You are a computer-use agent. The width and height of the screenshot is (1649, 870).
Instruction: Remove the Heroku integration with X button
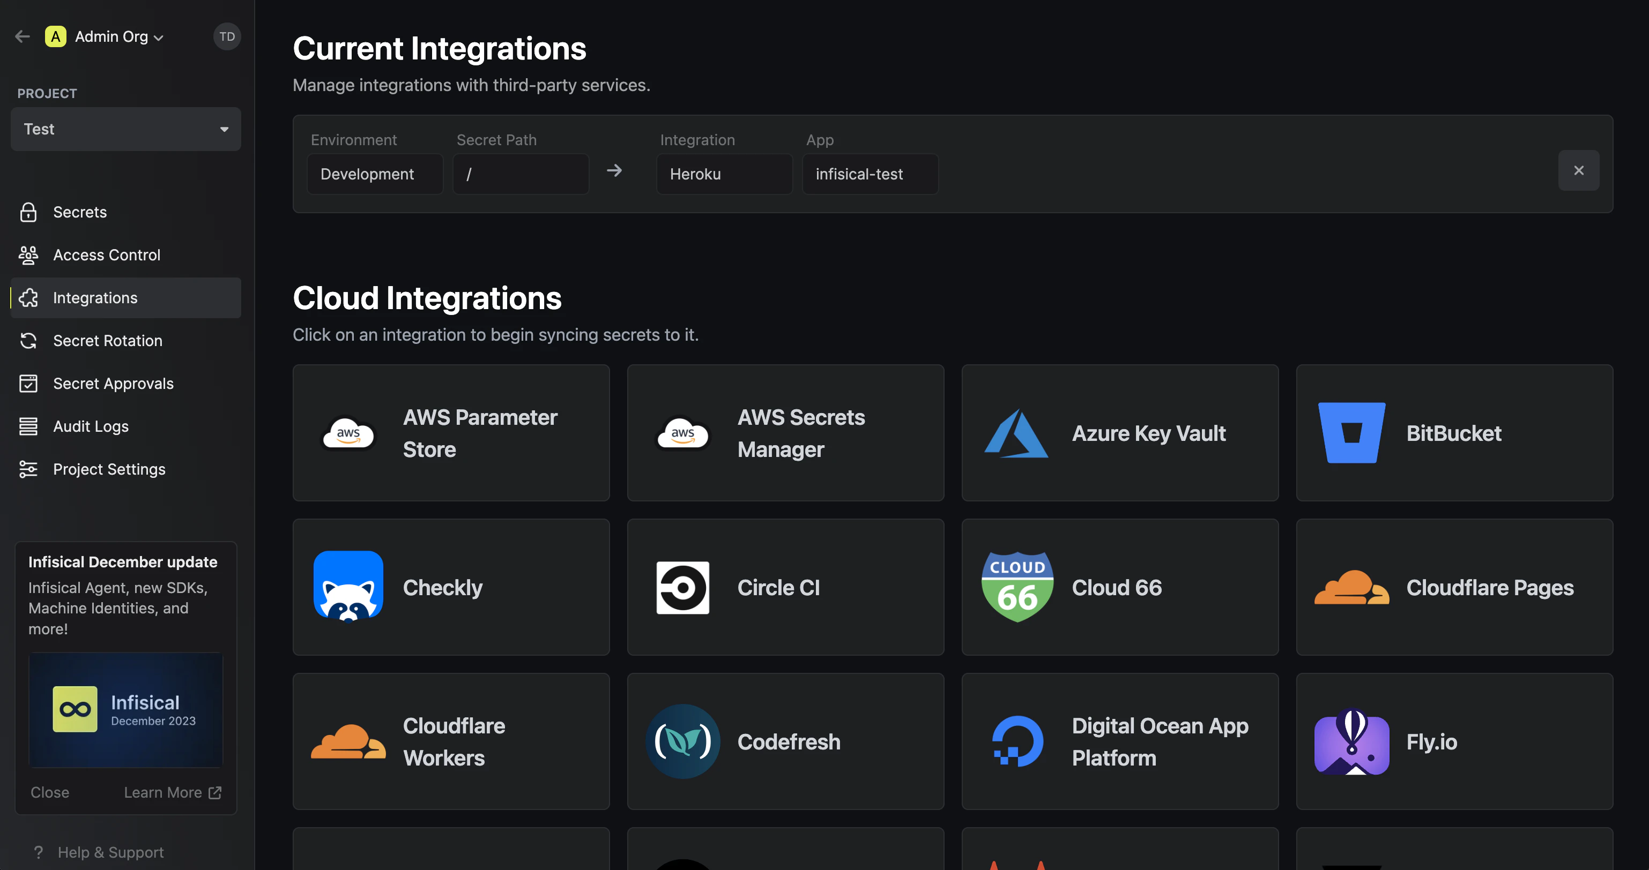pos(1579,170)
